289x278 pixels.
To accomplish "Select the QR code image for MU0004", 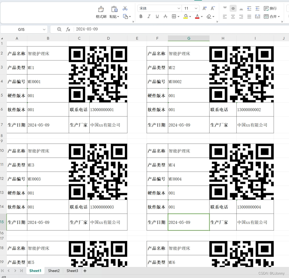I will pos(242,172).
